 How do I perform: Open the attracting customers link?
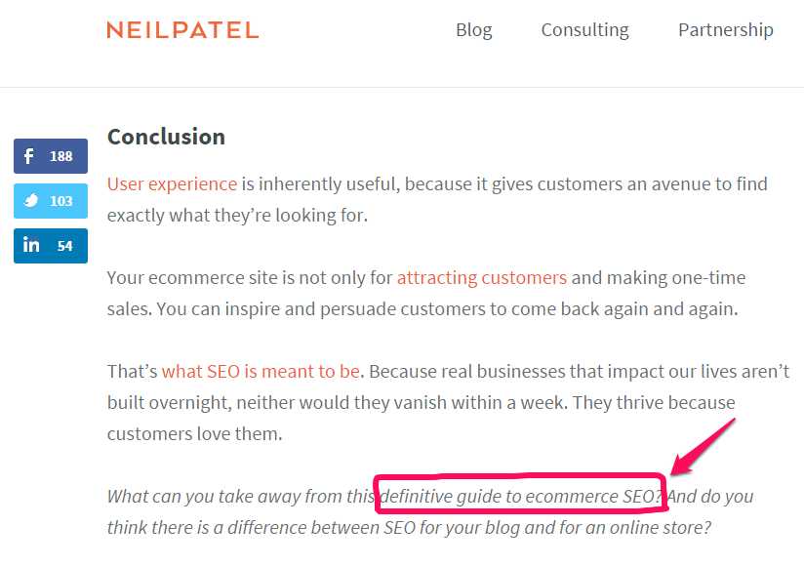tap(481, 278)
